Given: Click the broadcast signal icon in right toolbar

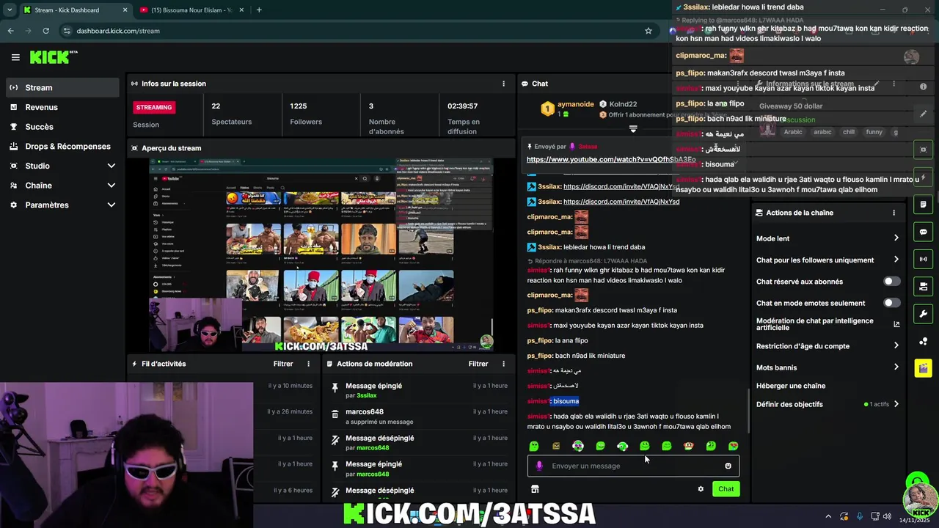Looking at the screenshot, I should (923, 259).
